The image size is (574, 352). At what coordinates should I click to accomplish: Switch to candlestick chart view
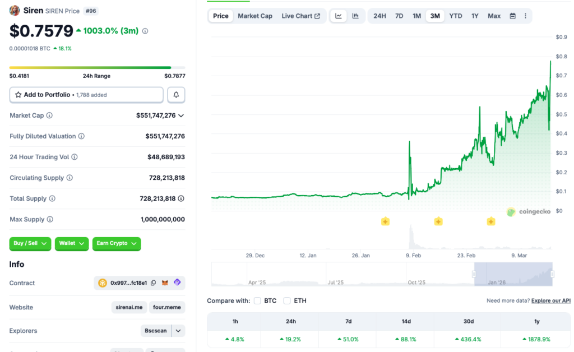[355, 16]
